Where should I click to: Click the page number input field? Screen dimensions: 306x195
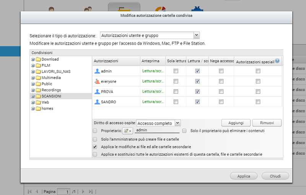(x=63, y=192)
